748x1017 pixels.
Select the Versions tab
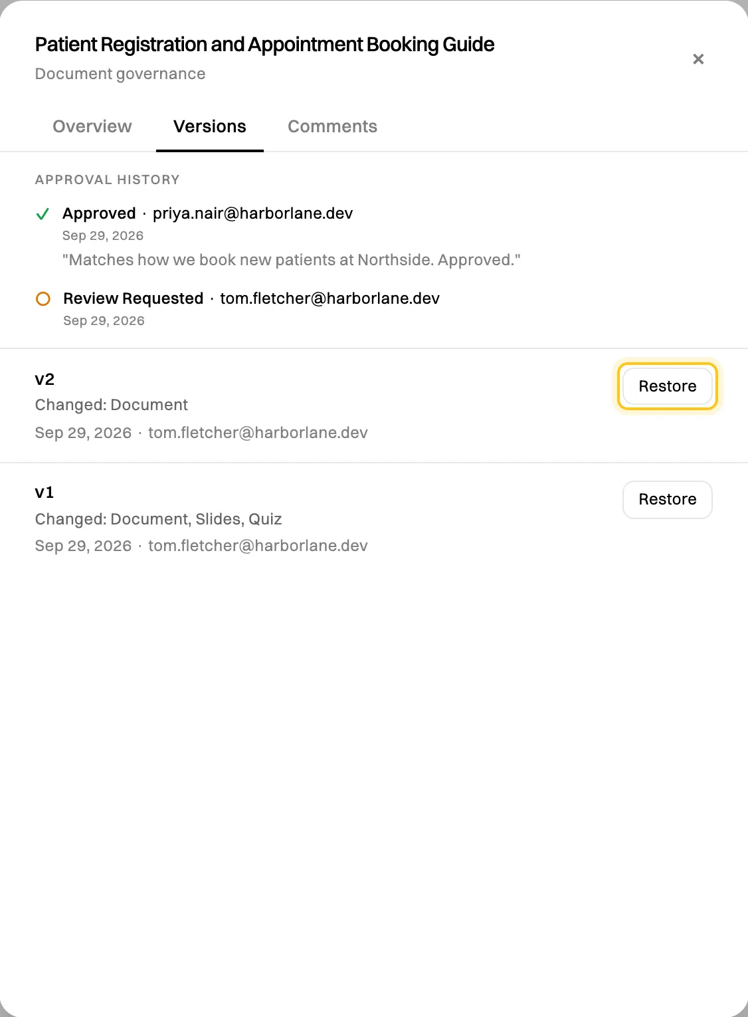tap(210, 126)
